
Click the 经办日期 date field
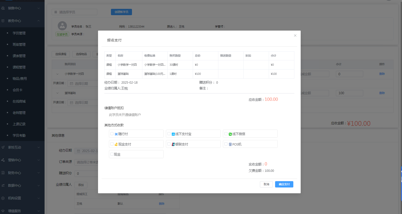(x=86, y=151)
